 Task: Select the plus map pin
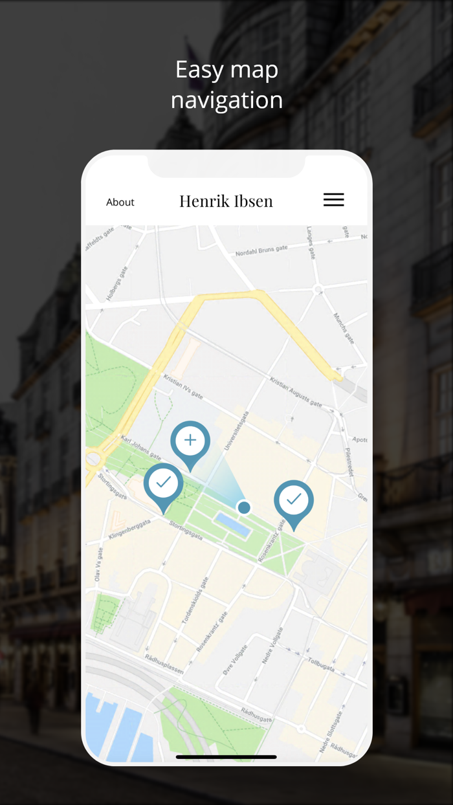(190, 445)
